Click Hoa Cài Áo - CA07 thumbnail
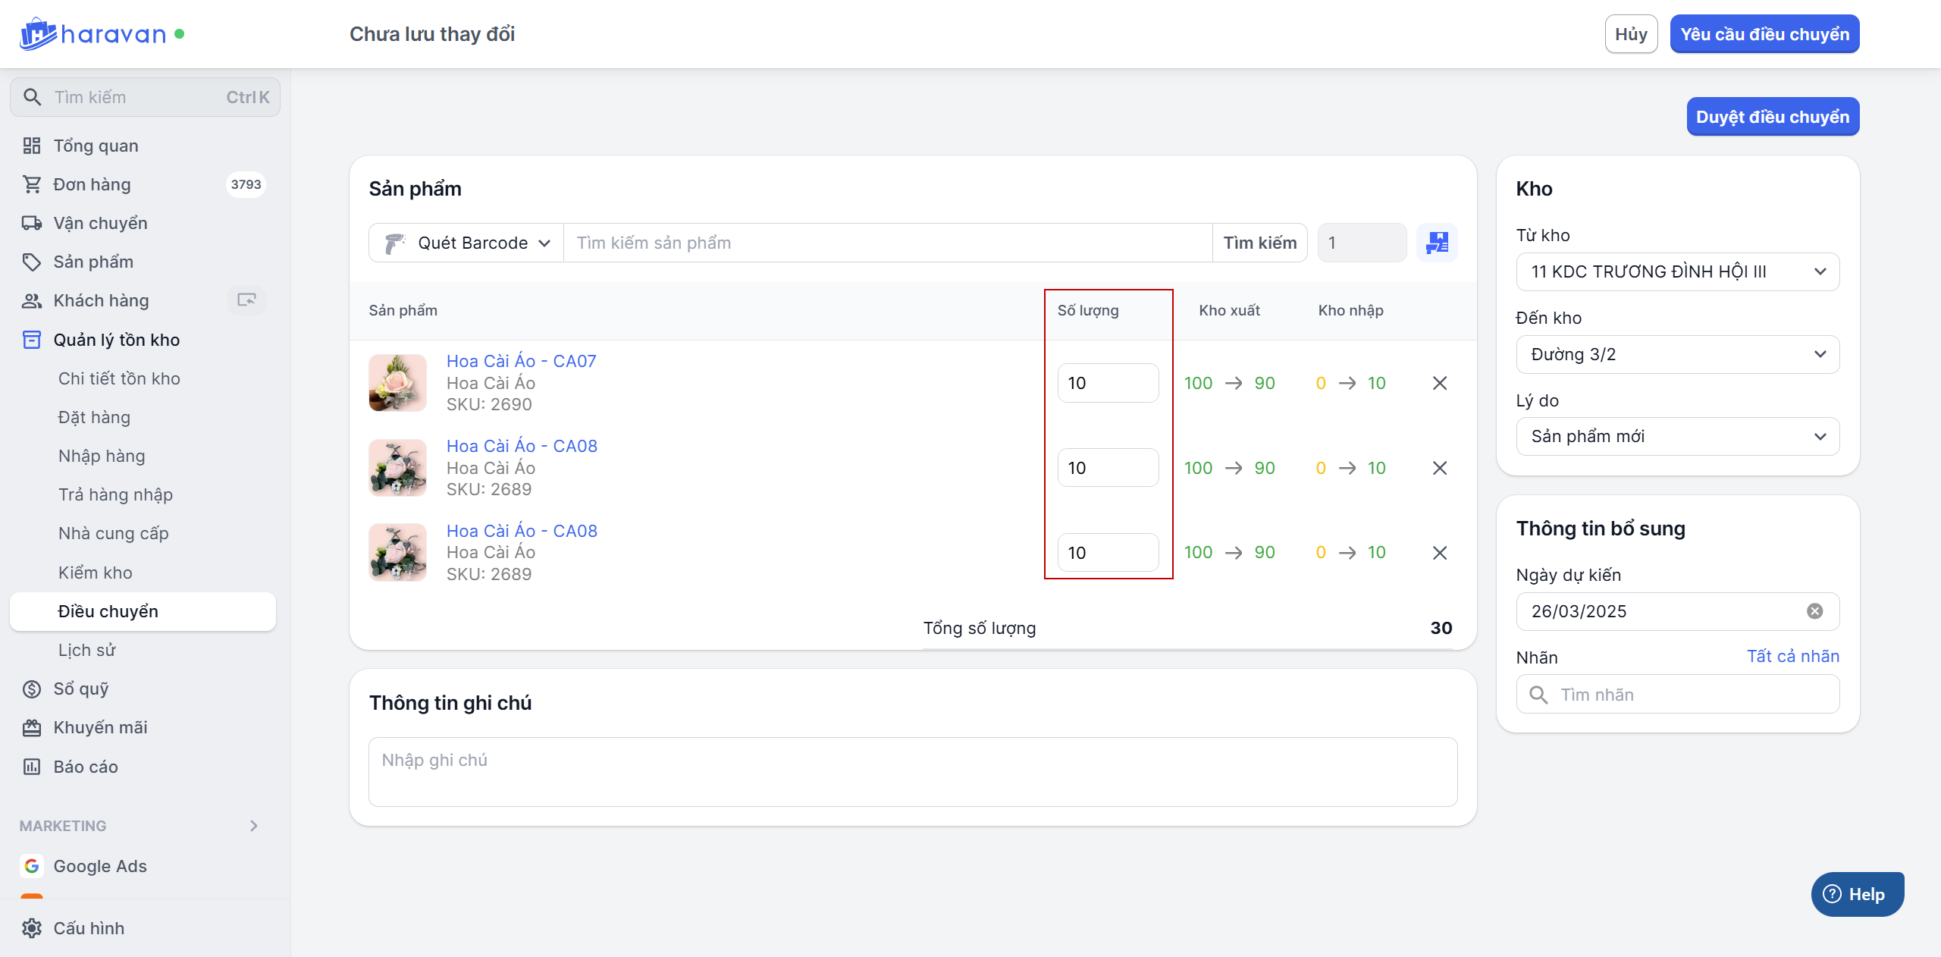Screen dimensions: 1941x957 tap(398, 383)
